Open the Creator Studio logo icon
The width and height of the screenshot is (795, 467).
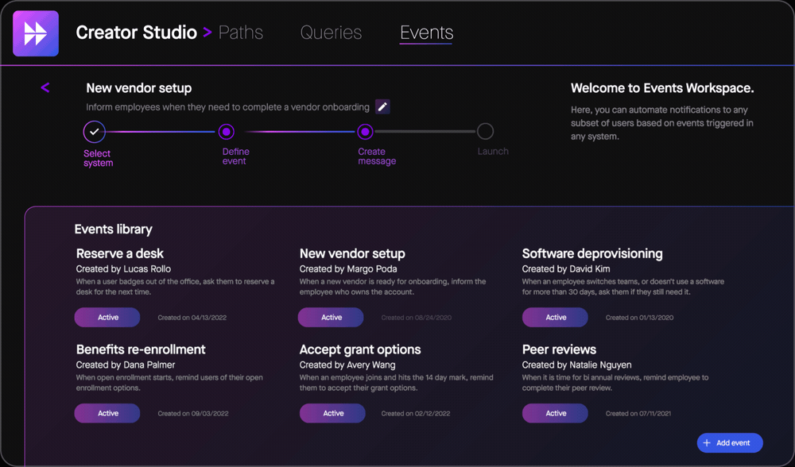coord(34,33)
